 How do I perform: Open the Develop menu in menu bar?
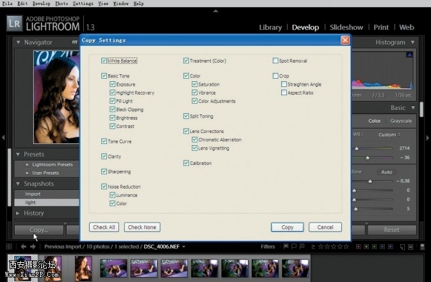pos(41,3)
